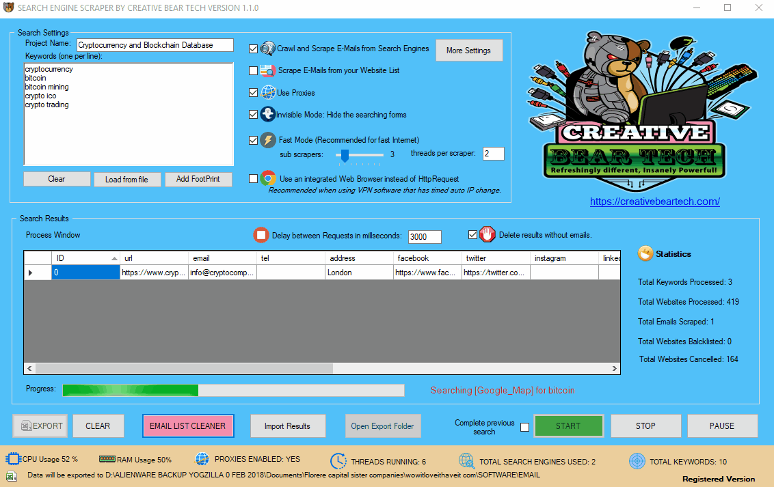Viewport: 774px width, 487px height.
Task: Enable Scrape E-Mails from your Website List
Action: pos(253,70)
